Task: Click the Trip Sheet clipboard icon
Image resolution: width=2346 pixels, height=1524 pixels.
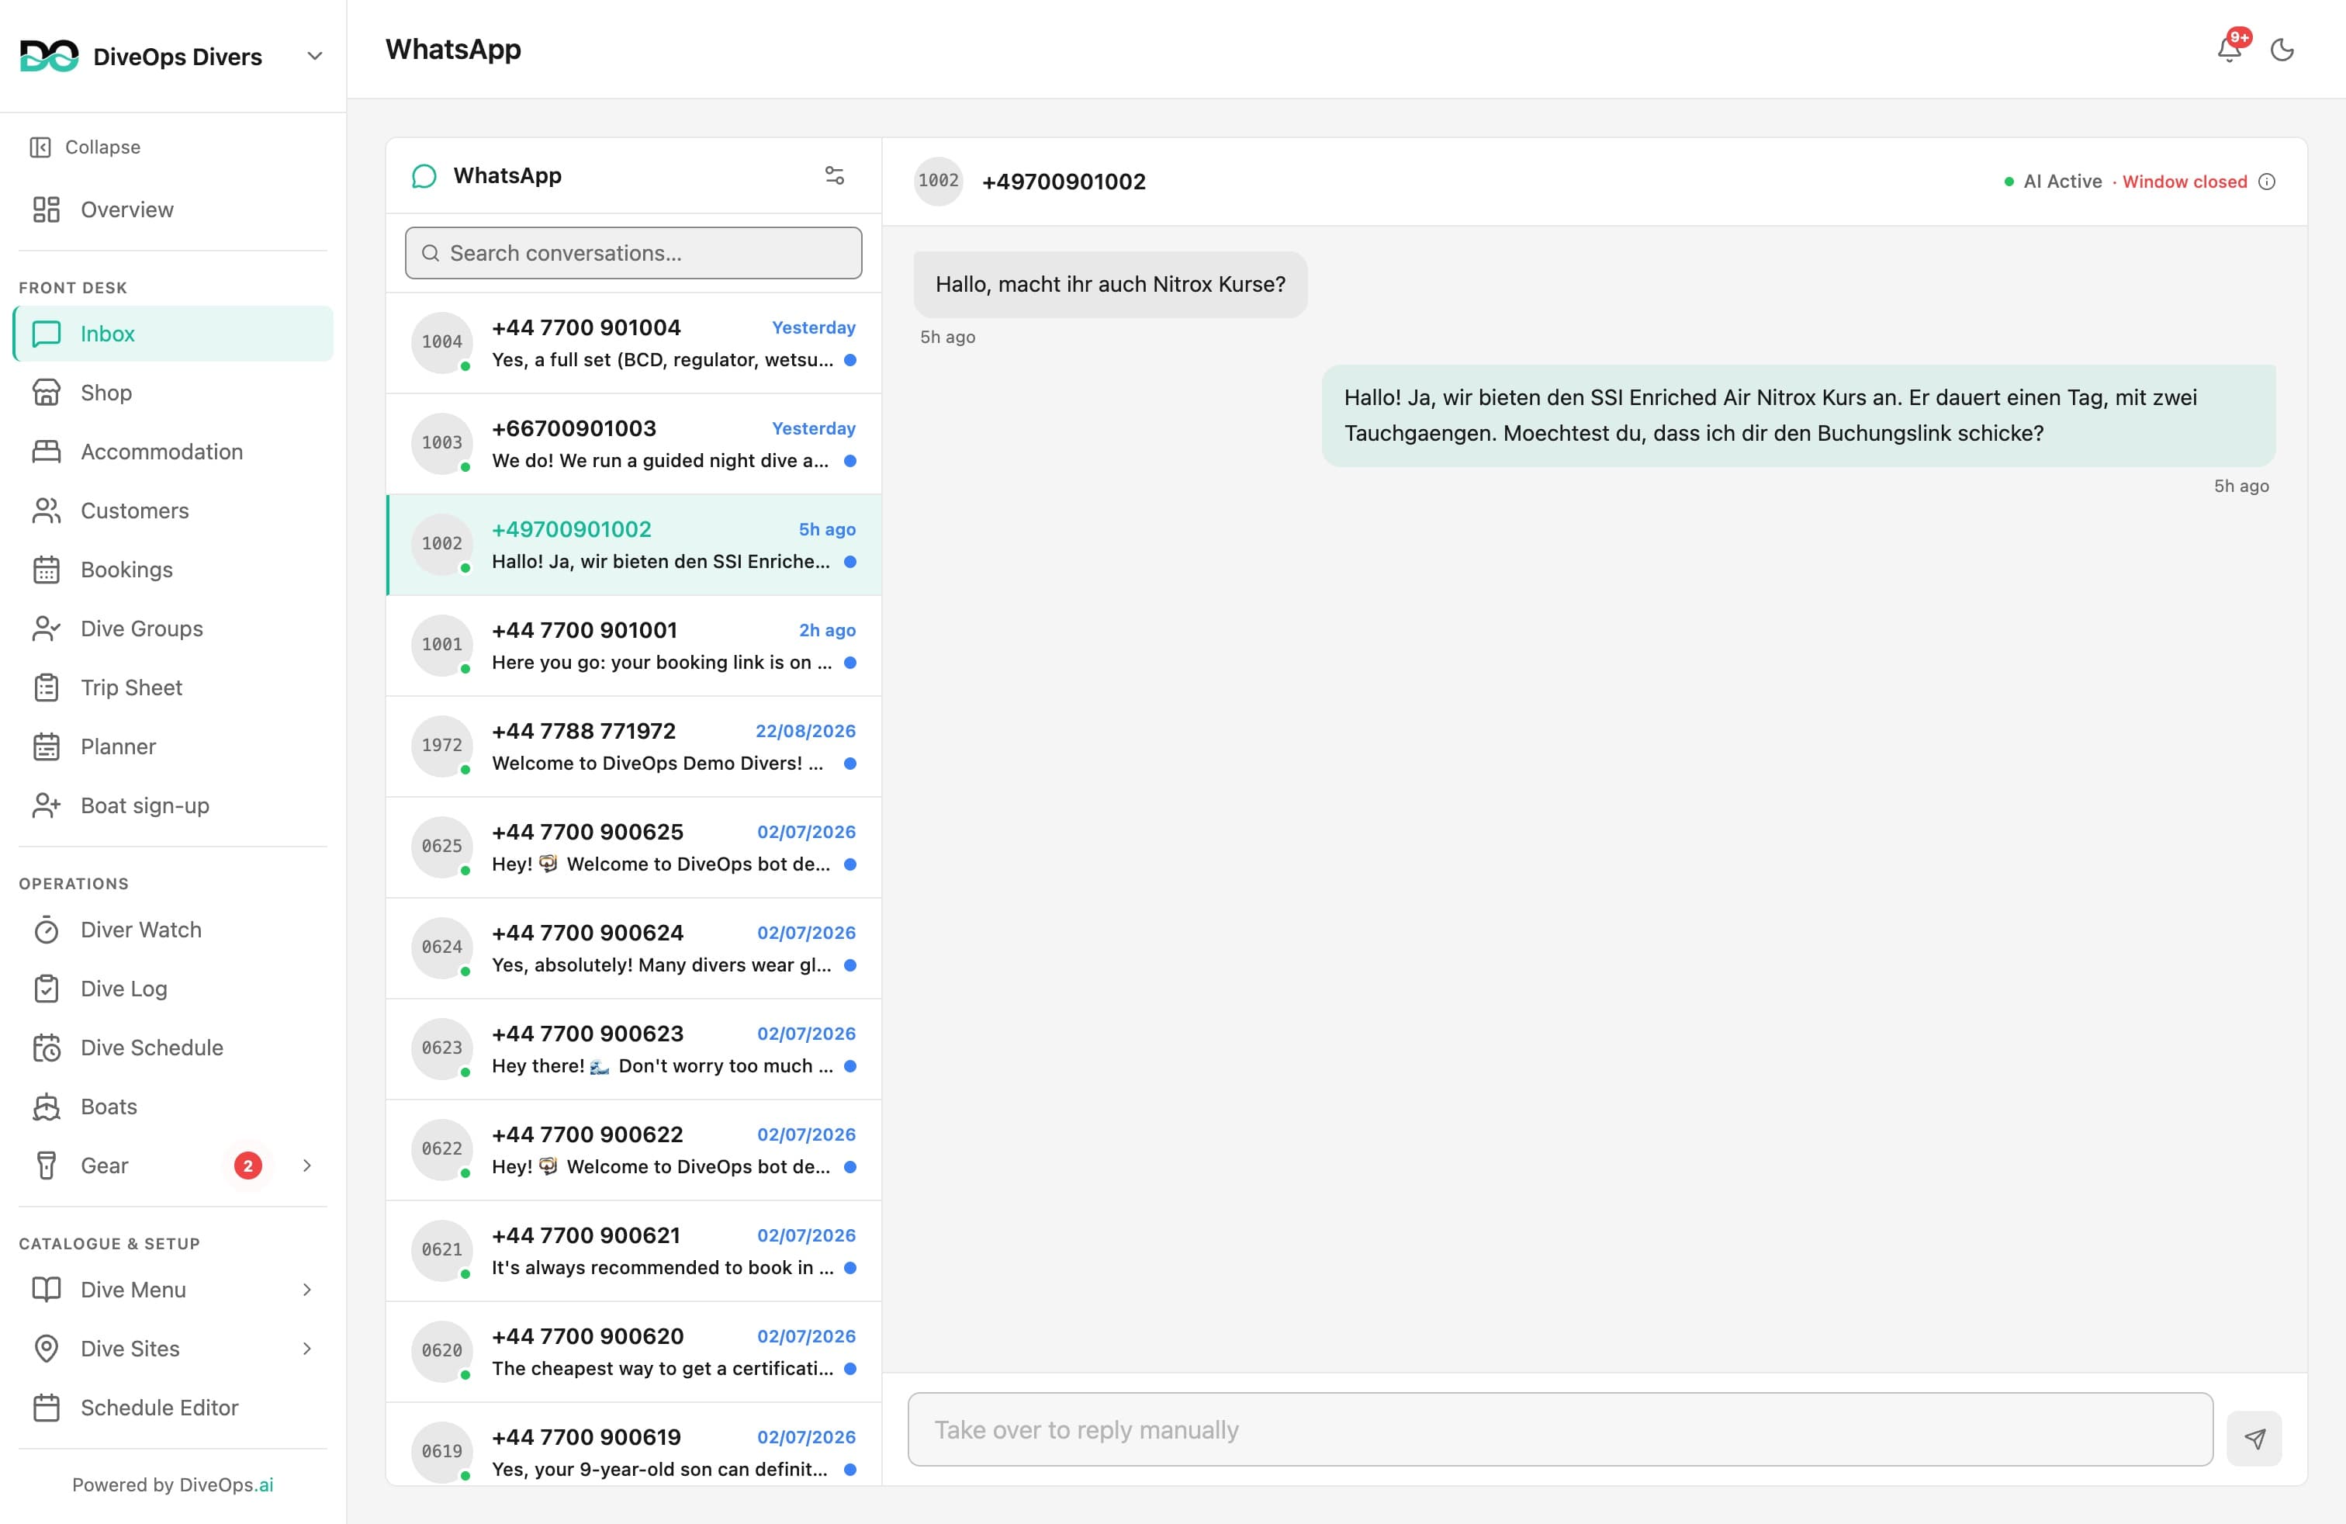Action: pos(47,688)
